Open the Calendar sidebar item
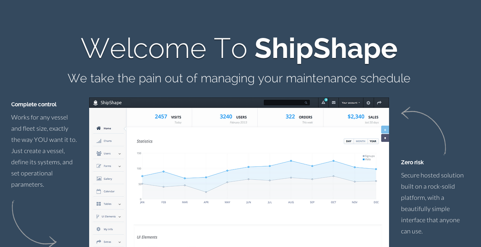 click(x=109, y=191)
